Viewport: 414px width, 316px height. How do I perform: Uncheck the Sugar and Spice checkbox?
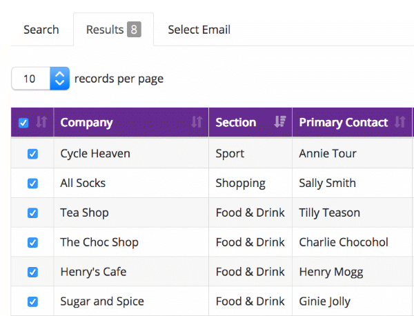click(x=32, y=302)
